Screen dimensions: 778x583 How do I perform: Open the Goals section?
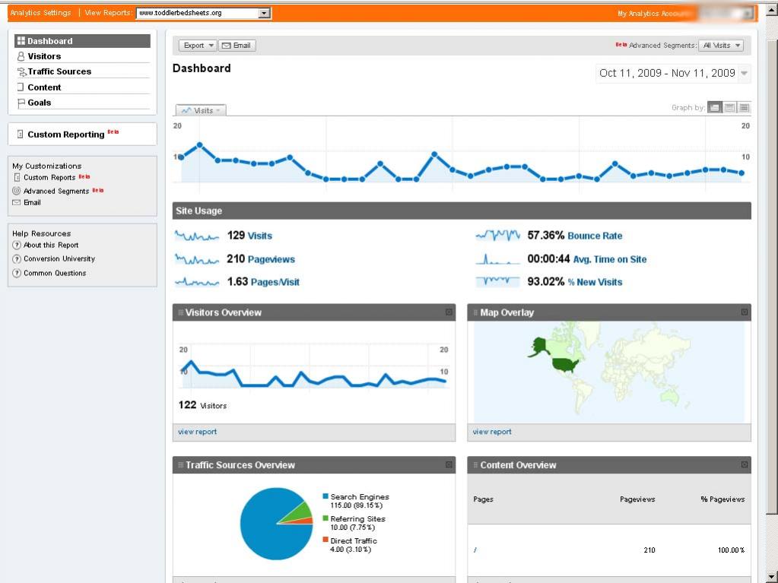[40, 103]
